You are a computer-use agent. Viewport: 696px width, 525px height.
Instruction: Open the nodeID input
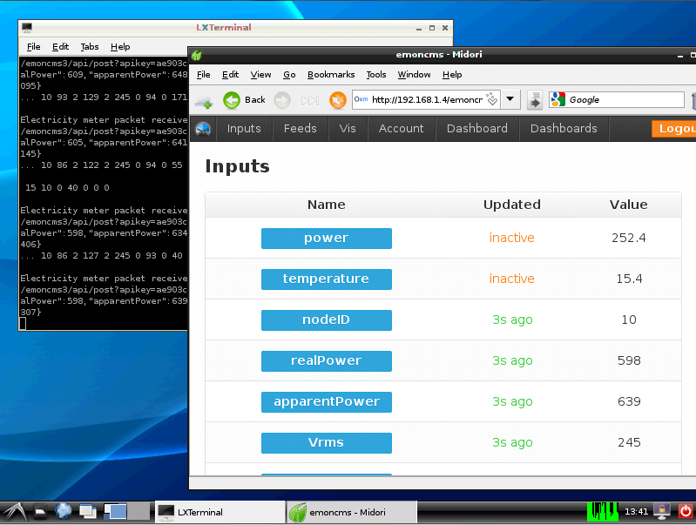(x=327, y=320)
